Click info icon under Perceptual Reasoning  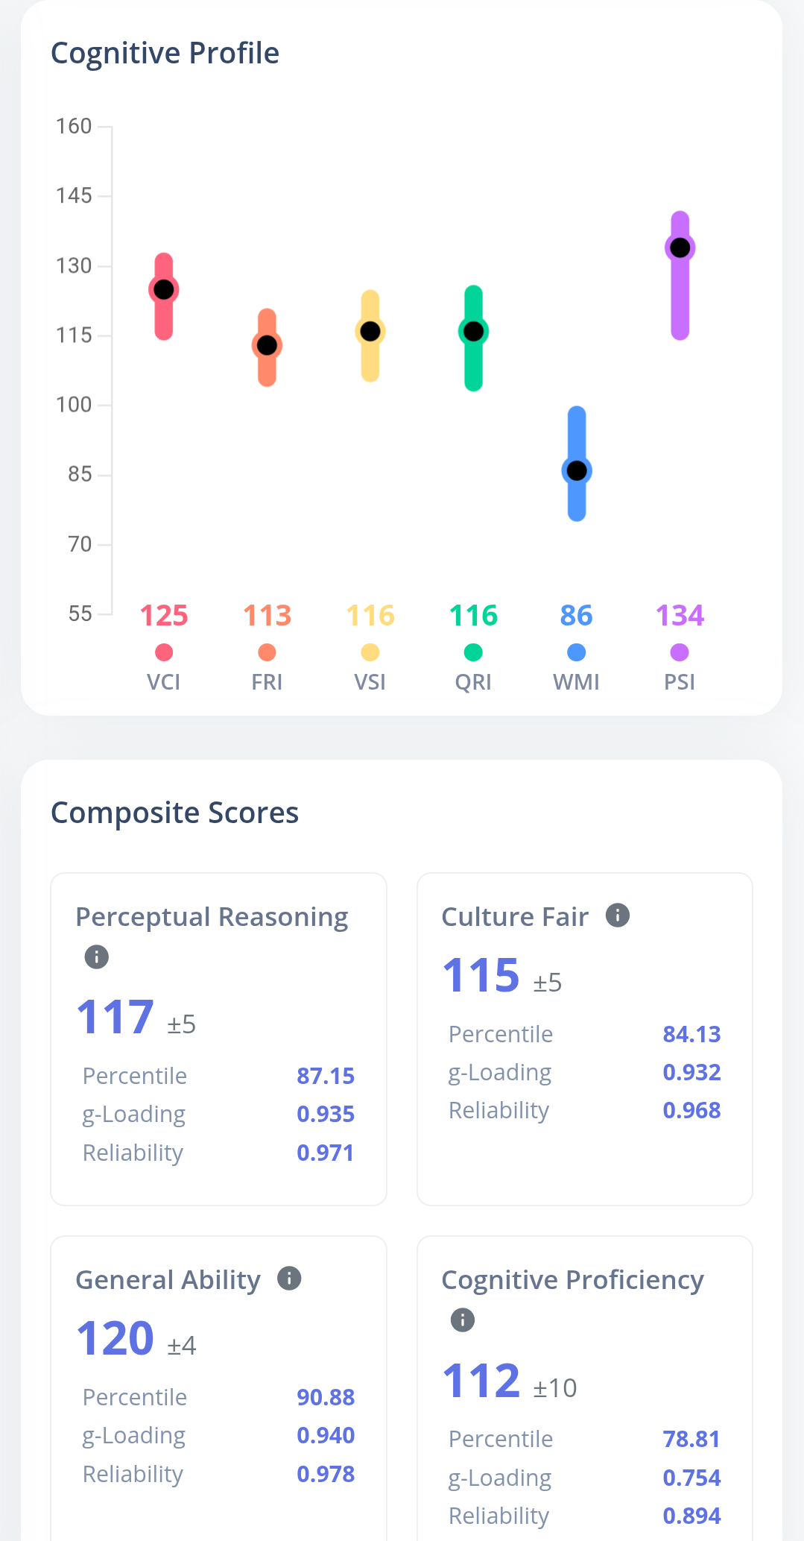tap(97, 957)
